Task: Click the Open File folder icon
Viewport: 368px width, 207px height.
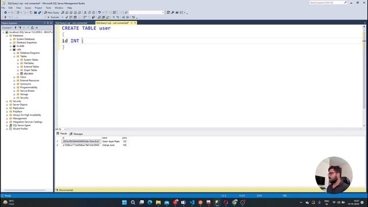Action: (31, 13)
